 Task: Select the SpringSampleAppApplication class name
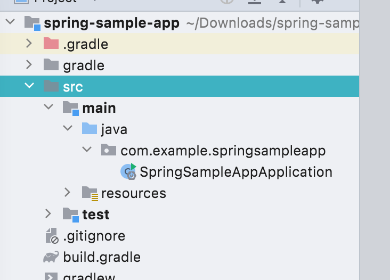point(235,172)
